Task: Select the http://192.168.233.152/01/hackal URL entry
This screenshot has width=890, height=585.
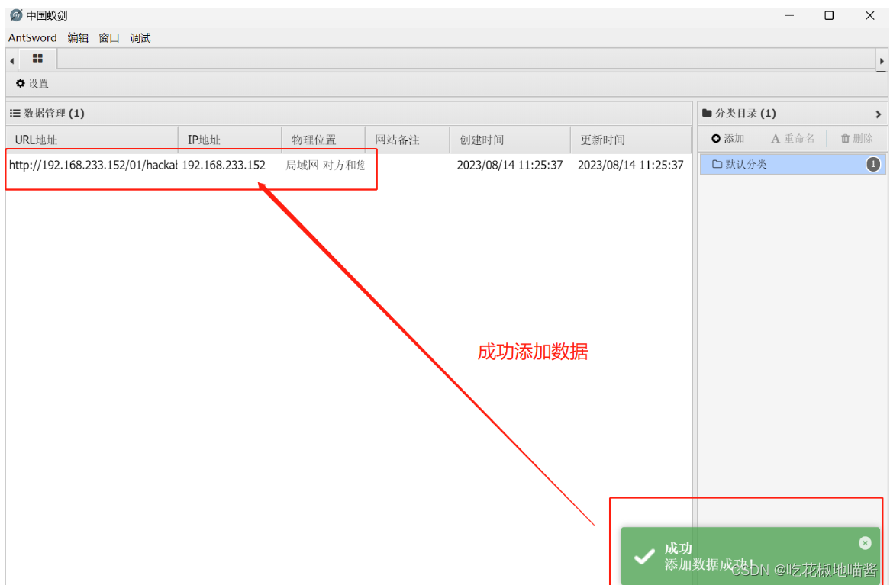Action: (x=93, y=165)
